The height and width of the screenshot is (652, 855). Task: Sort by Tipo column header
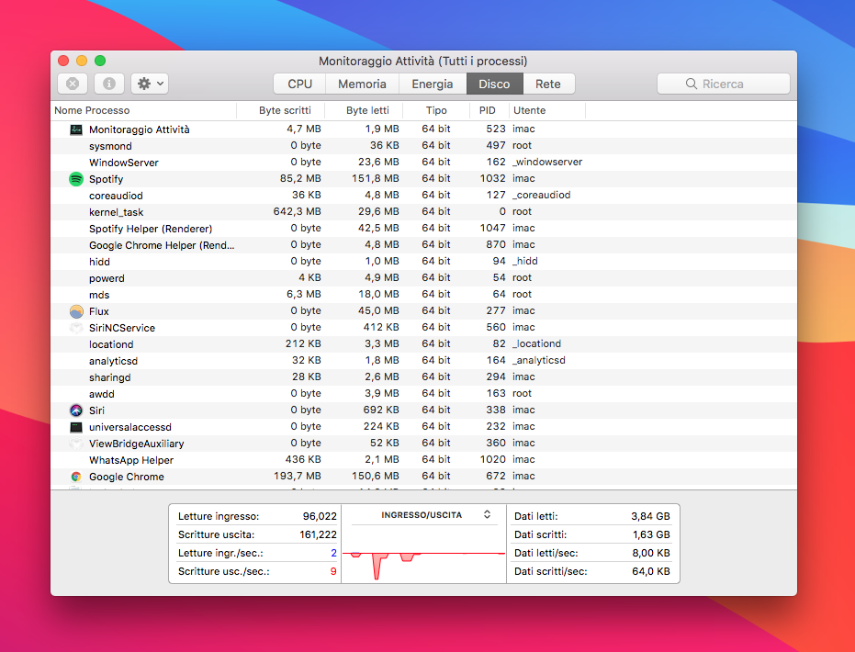(x=436, y=110)
